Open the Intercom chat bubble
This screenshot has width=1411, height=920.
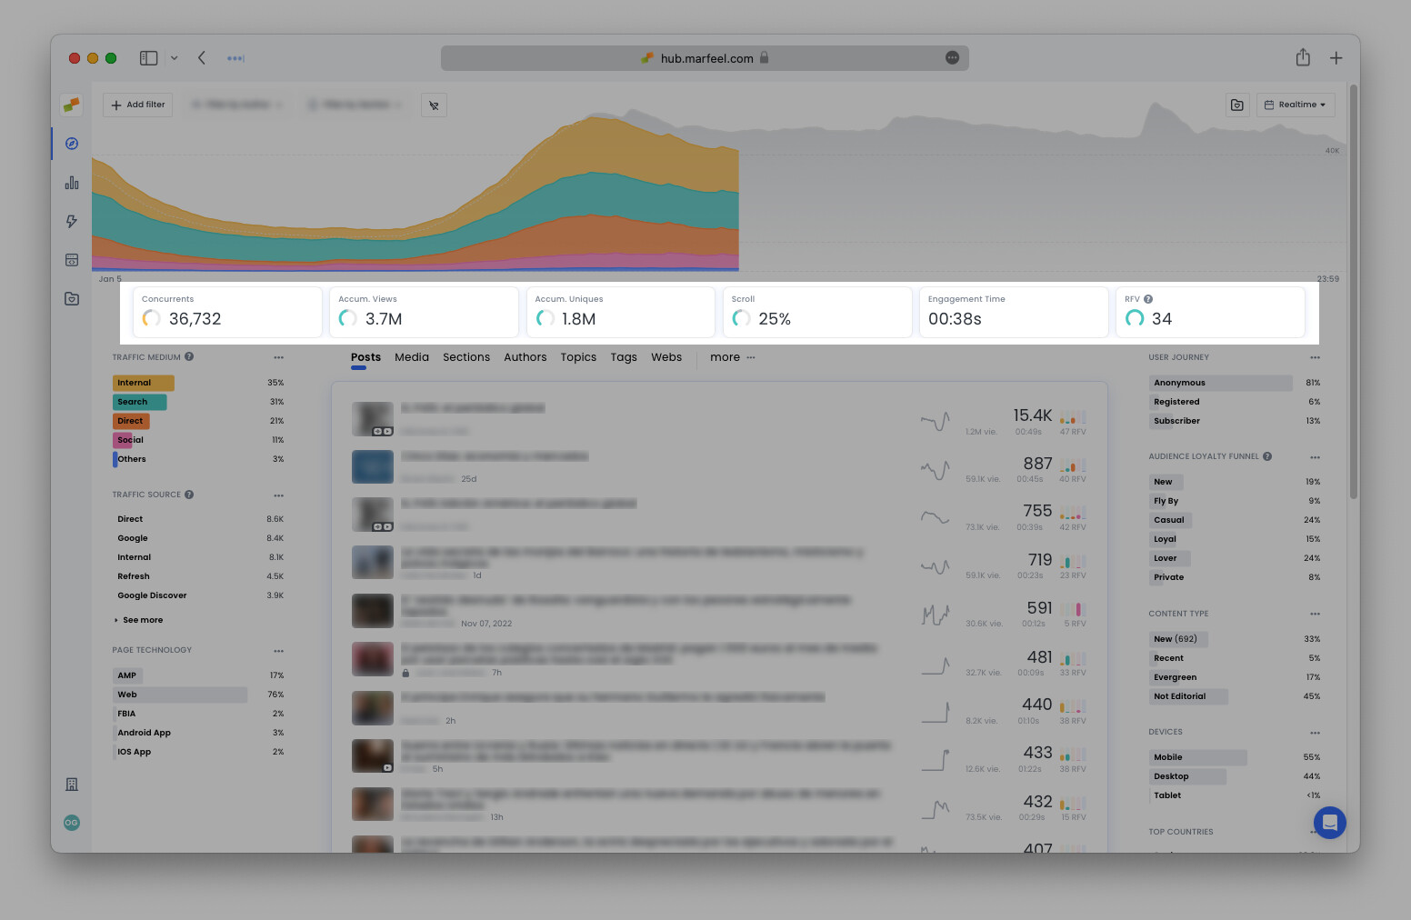click(x=1329, y=823)
